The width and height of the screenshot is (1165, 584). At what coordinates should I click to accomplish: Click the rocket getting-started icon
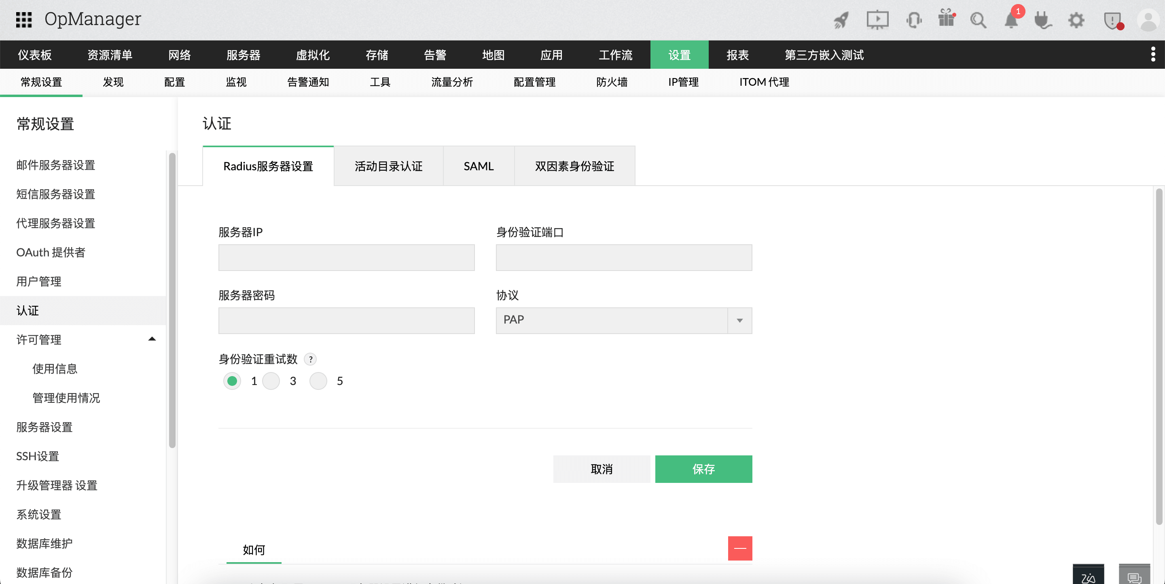[841, 20]
